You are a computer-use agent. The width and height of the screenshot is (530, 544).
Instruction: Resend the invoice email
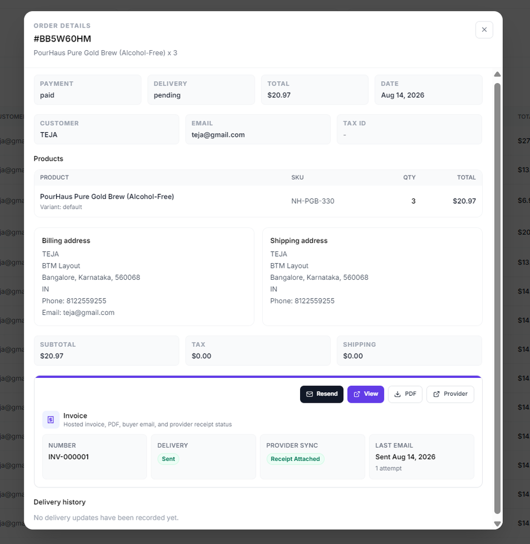[x=321, y=394]
